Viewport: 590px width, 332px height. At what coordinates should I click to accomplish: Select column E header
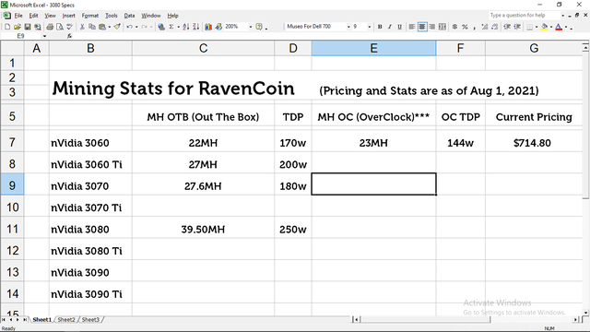(373, 48)
